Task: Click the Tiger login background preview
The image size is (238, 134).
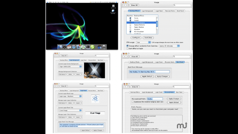Action: coord(94,70)
